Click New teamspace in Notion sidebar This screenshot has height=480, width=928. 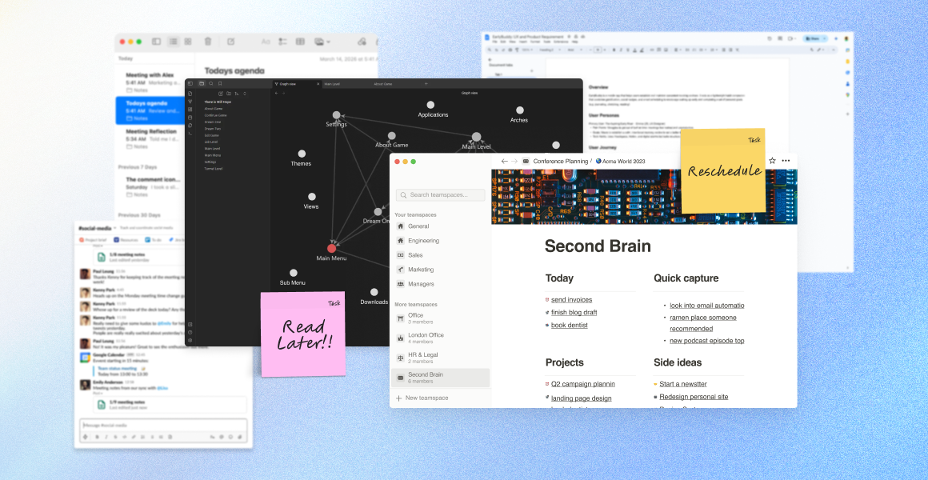(422, 398)
